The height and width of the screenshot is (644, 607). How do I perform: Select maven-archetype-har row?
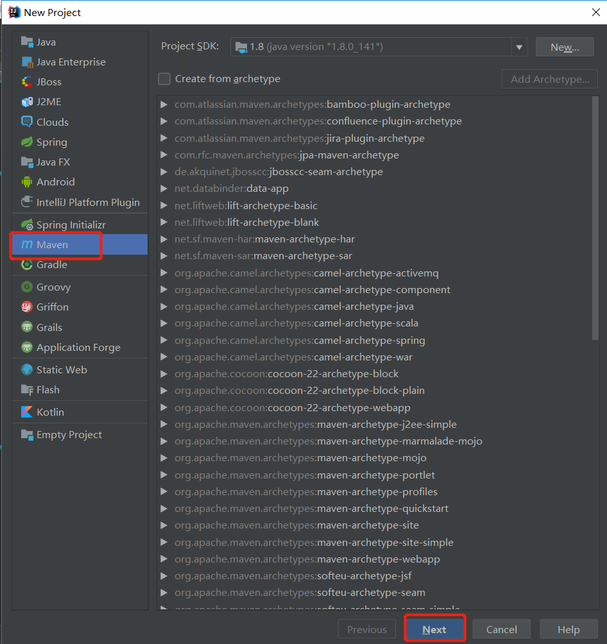pyautogui.click(x=374, y=239)
